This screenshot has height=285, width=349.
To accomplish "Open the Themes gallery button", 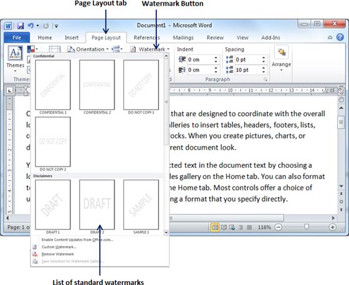I will pos(15,59).
